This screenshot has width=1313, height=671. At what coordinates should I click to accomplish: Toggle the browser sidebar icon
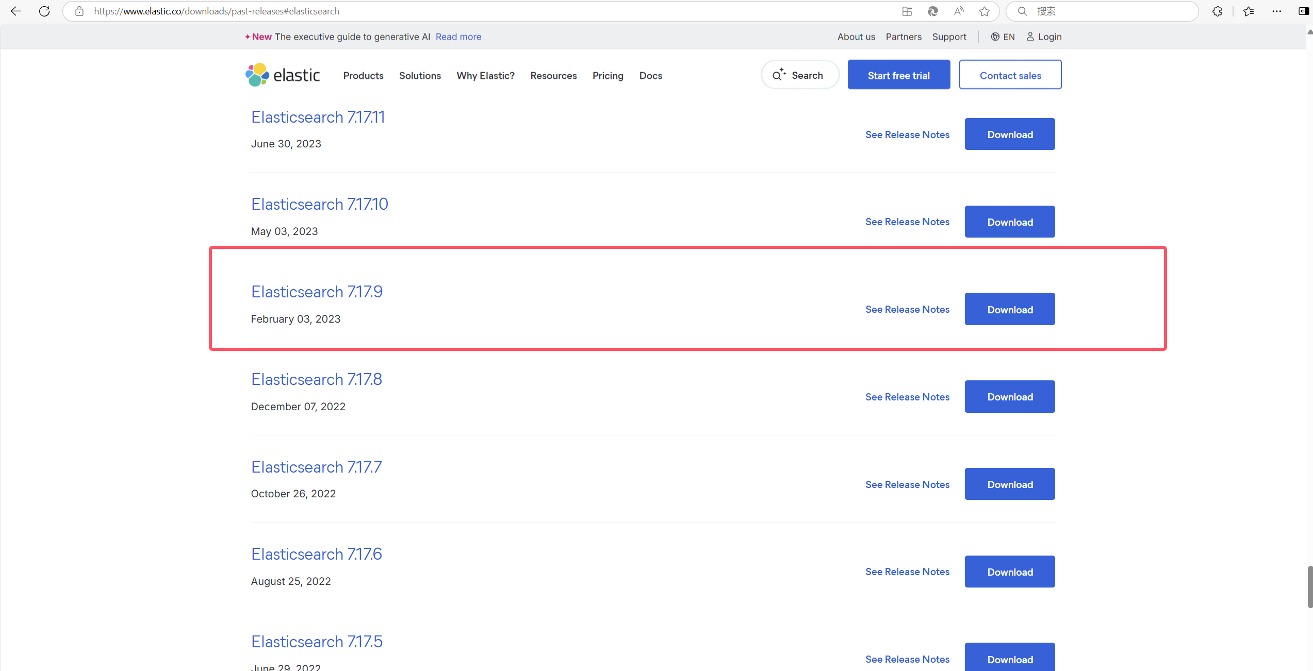[1303, 11]
